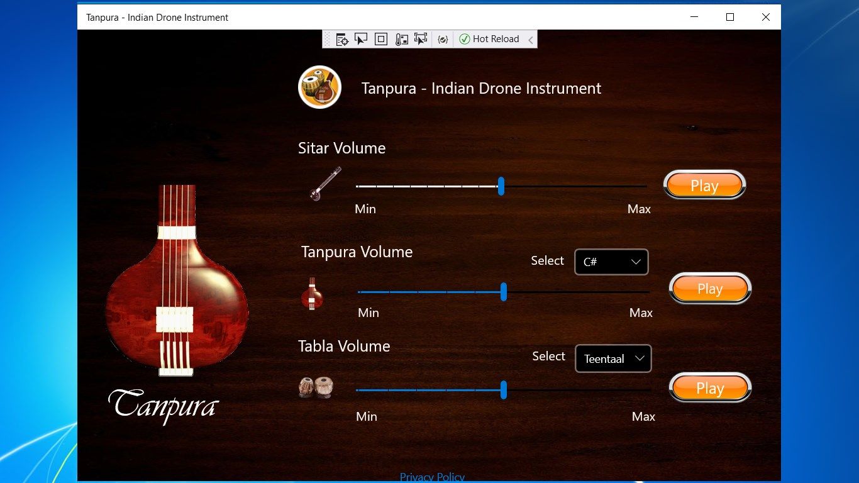The width and height of the screenshot is (859, 483).
Task: Click the binding failures braces icon
Action: coord(443,39)
